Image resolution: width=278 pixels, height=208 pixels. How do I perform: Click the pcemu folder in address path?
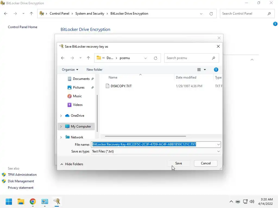coord(125,58)
